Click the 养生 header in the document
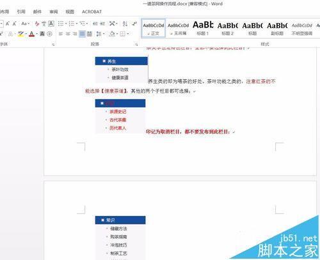 122,61
